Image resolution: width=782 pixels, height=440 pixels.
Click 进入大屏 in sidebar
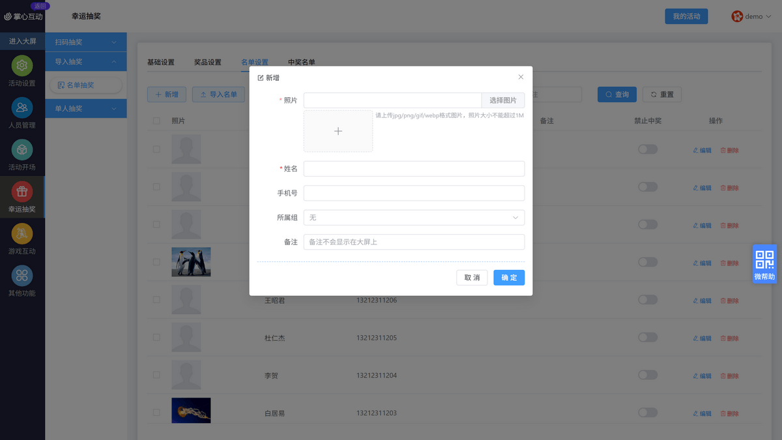pos(22,41)
